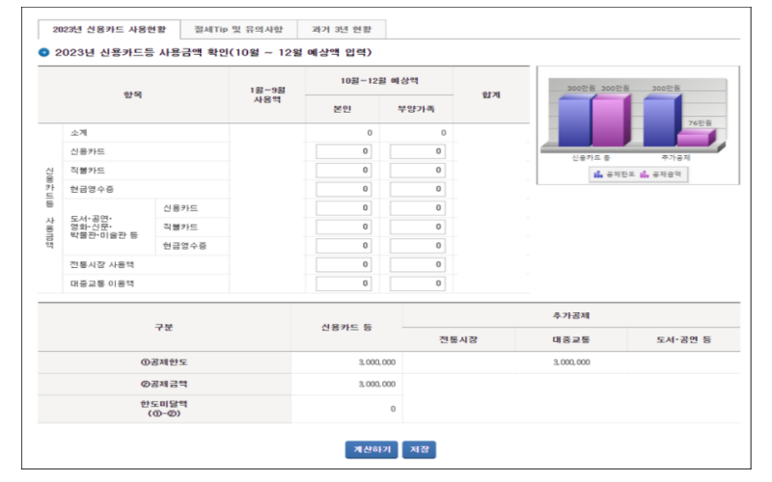Screen dimensions: 772x482
Task: Click the 계산하기 button
Action: pos(372,449)
